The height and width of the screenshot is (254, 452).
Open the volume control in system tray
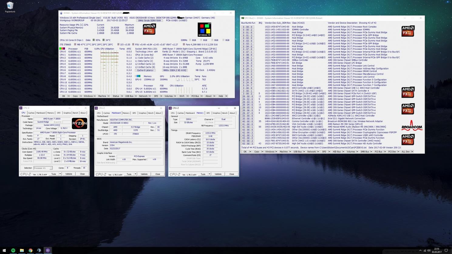429,251
